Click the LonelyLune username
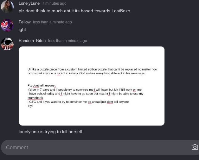Viewport: 199px width, 160px height. 29,3
